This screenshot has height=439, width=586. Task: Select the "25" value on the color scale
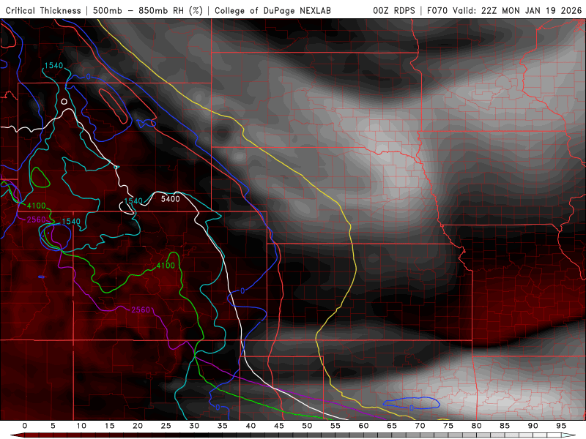tap(166, 426)
